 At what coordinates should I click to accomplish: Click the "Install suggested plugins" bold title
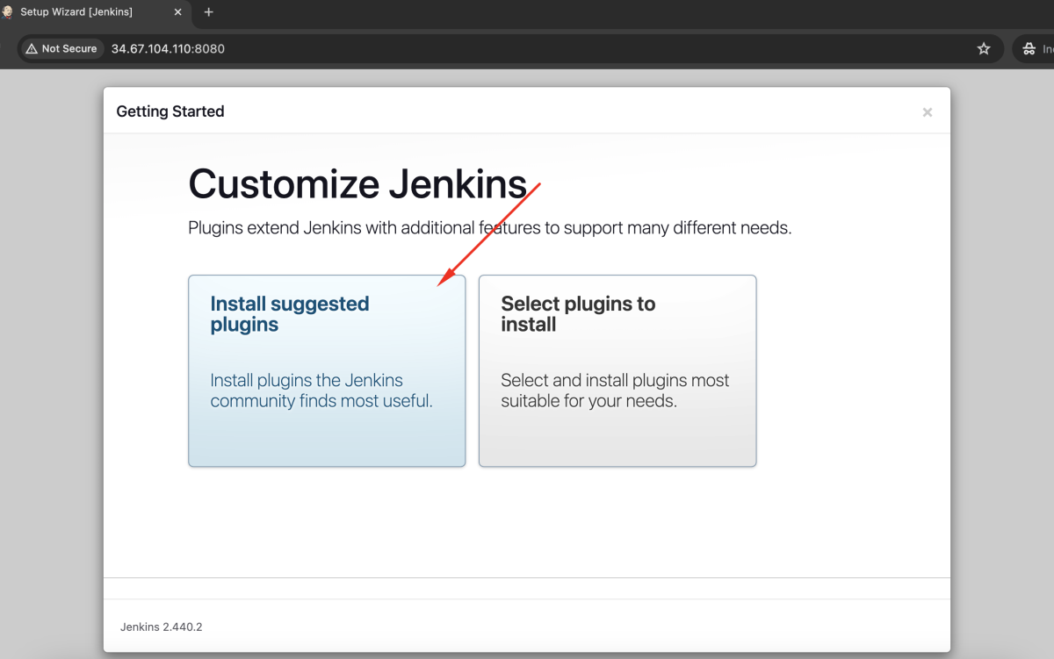pyautogui.click(x=290, y=314)
